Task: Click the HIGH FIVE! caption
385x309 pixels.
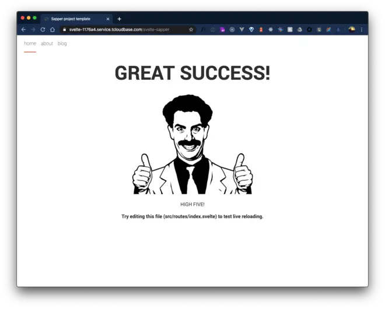Action: [x=192, y=204]
